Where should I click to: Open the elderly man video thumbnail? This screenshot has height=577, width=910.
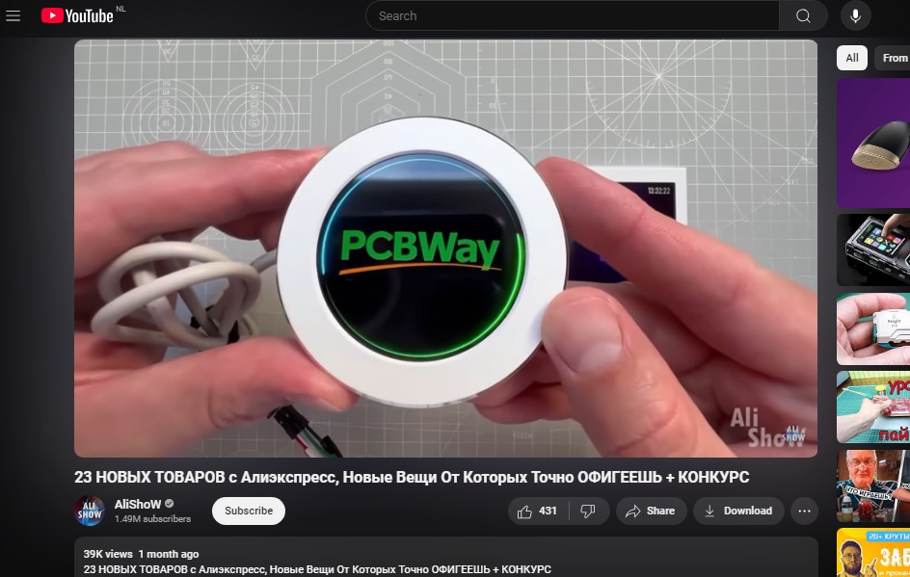click(873, 485)
